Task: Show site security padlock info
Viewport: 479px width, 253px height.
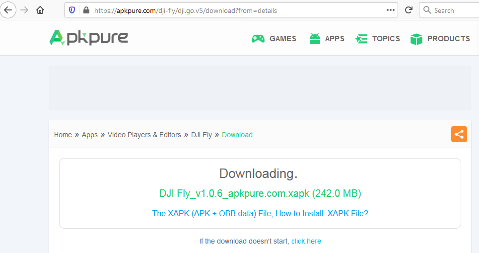Action: (86, 10)
